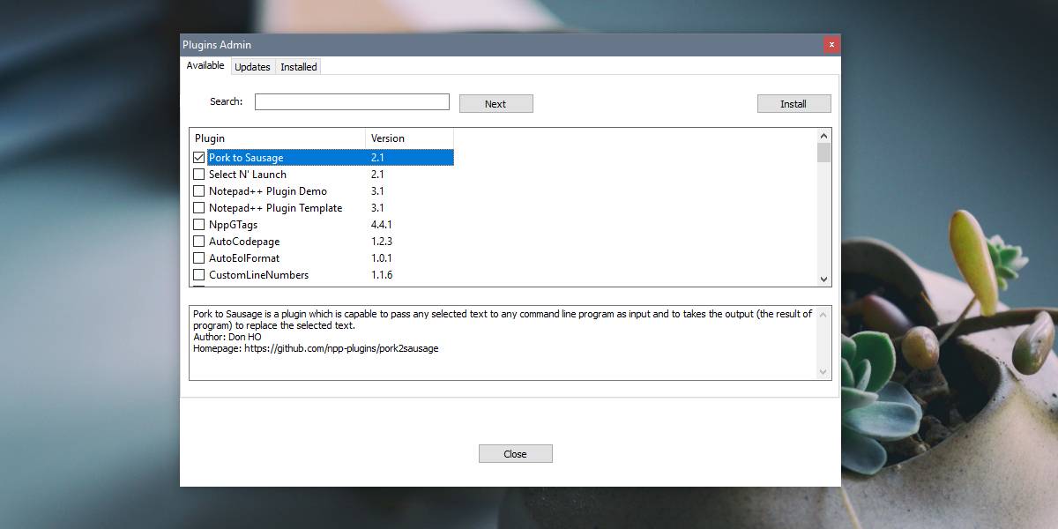Switch to the Installed tab

point(298,67)
